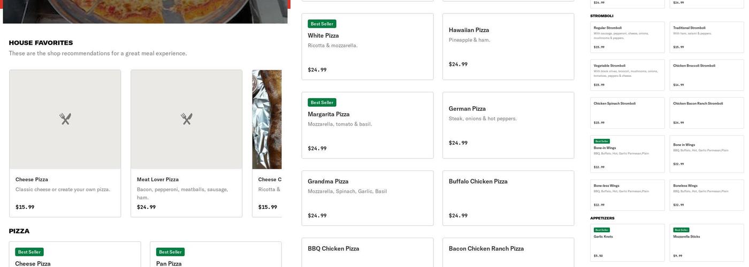Click the fork-and-knife placeholder on Meat Lover Pizza

point(186,119)
